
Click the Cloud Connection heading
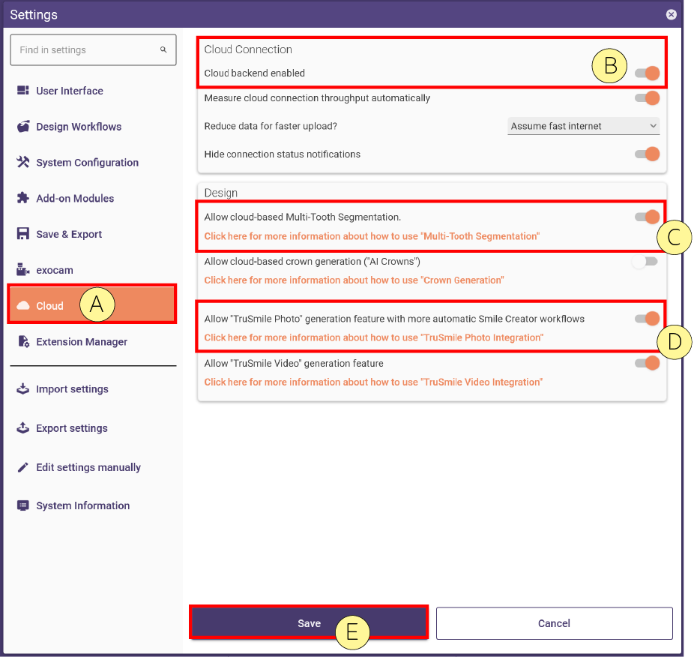248,49
